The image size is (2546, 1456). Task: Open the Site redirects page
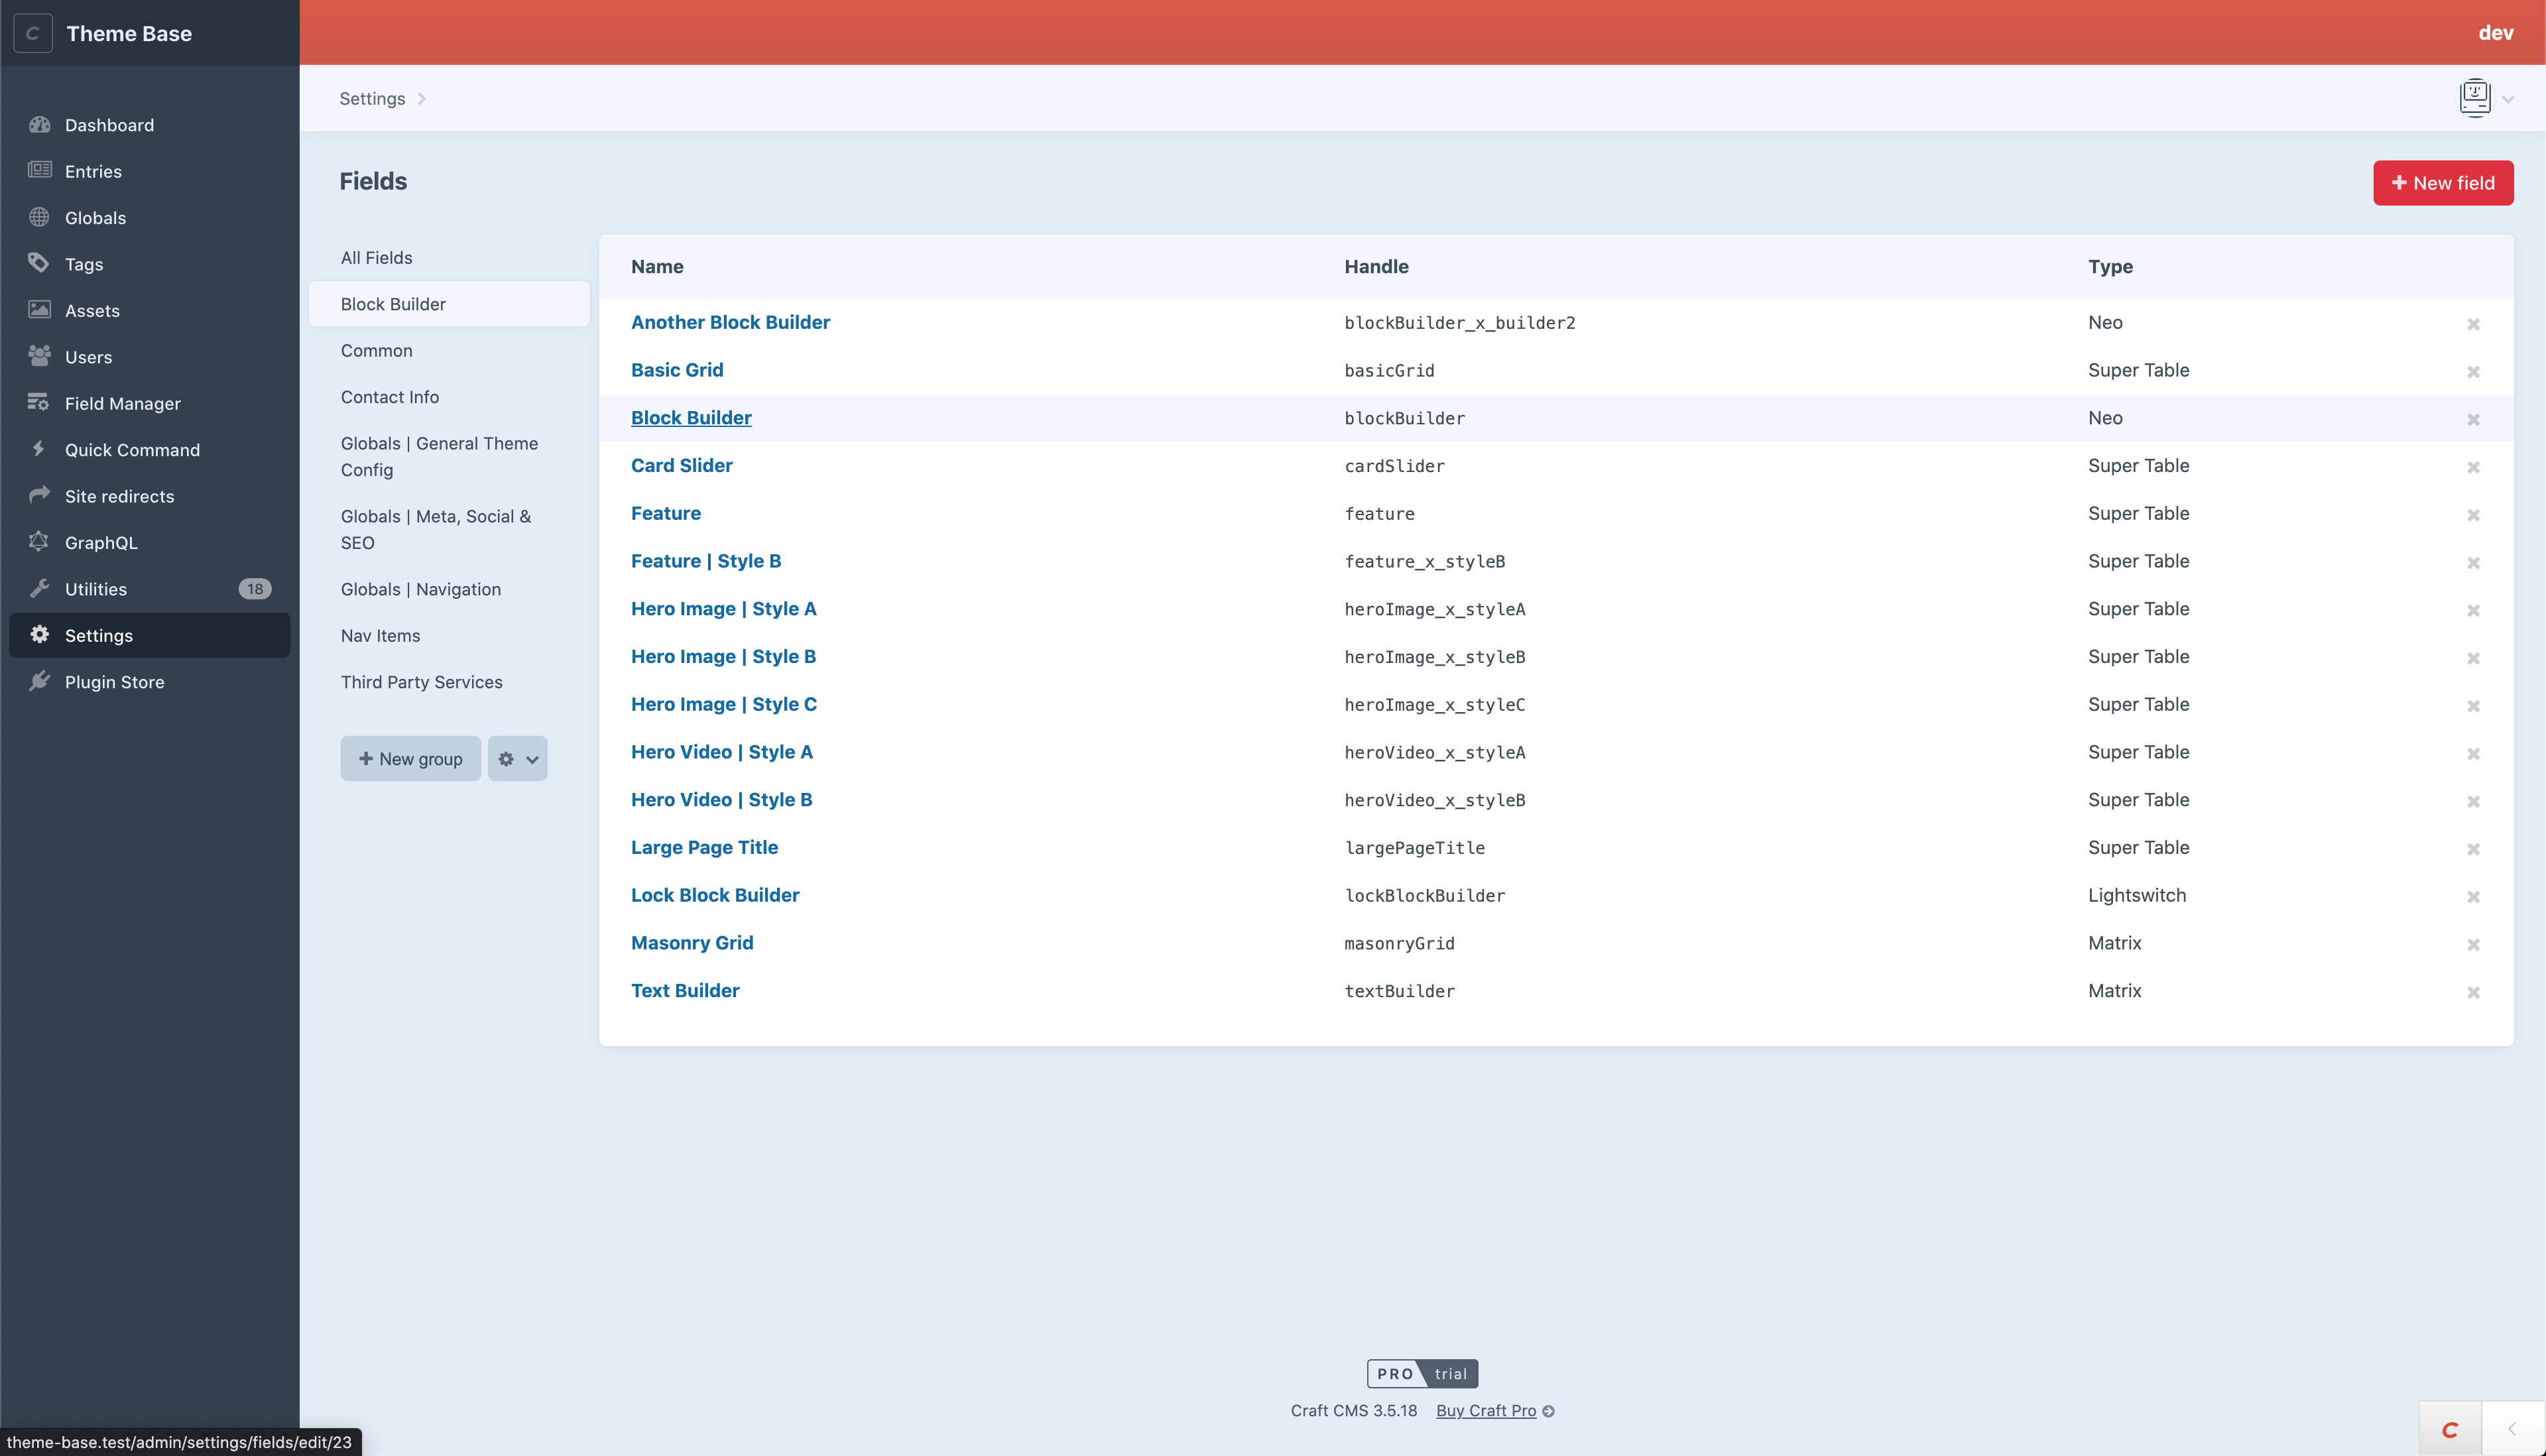[x=119, y=496]
